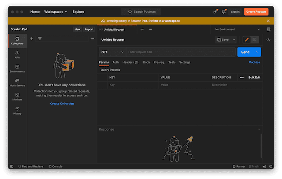This screenshot has width=282, height=179.
Task: Switch to the comment mode icon
Action: pos(255,39)
